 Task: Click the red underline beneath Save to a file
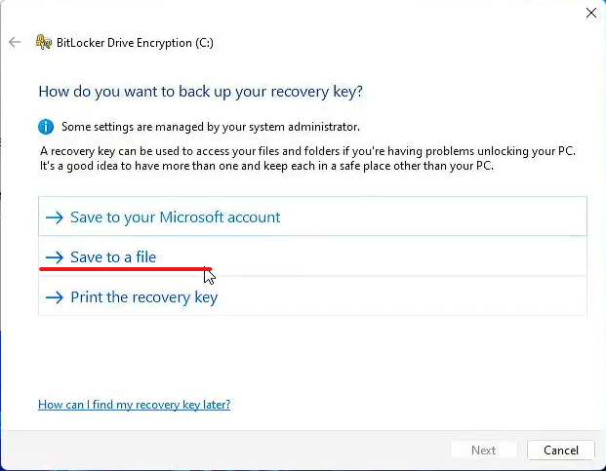click(x=125, y=269)
